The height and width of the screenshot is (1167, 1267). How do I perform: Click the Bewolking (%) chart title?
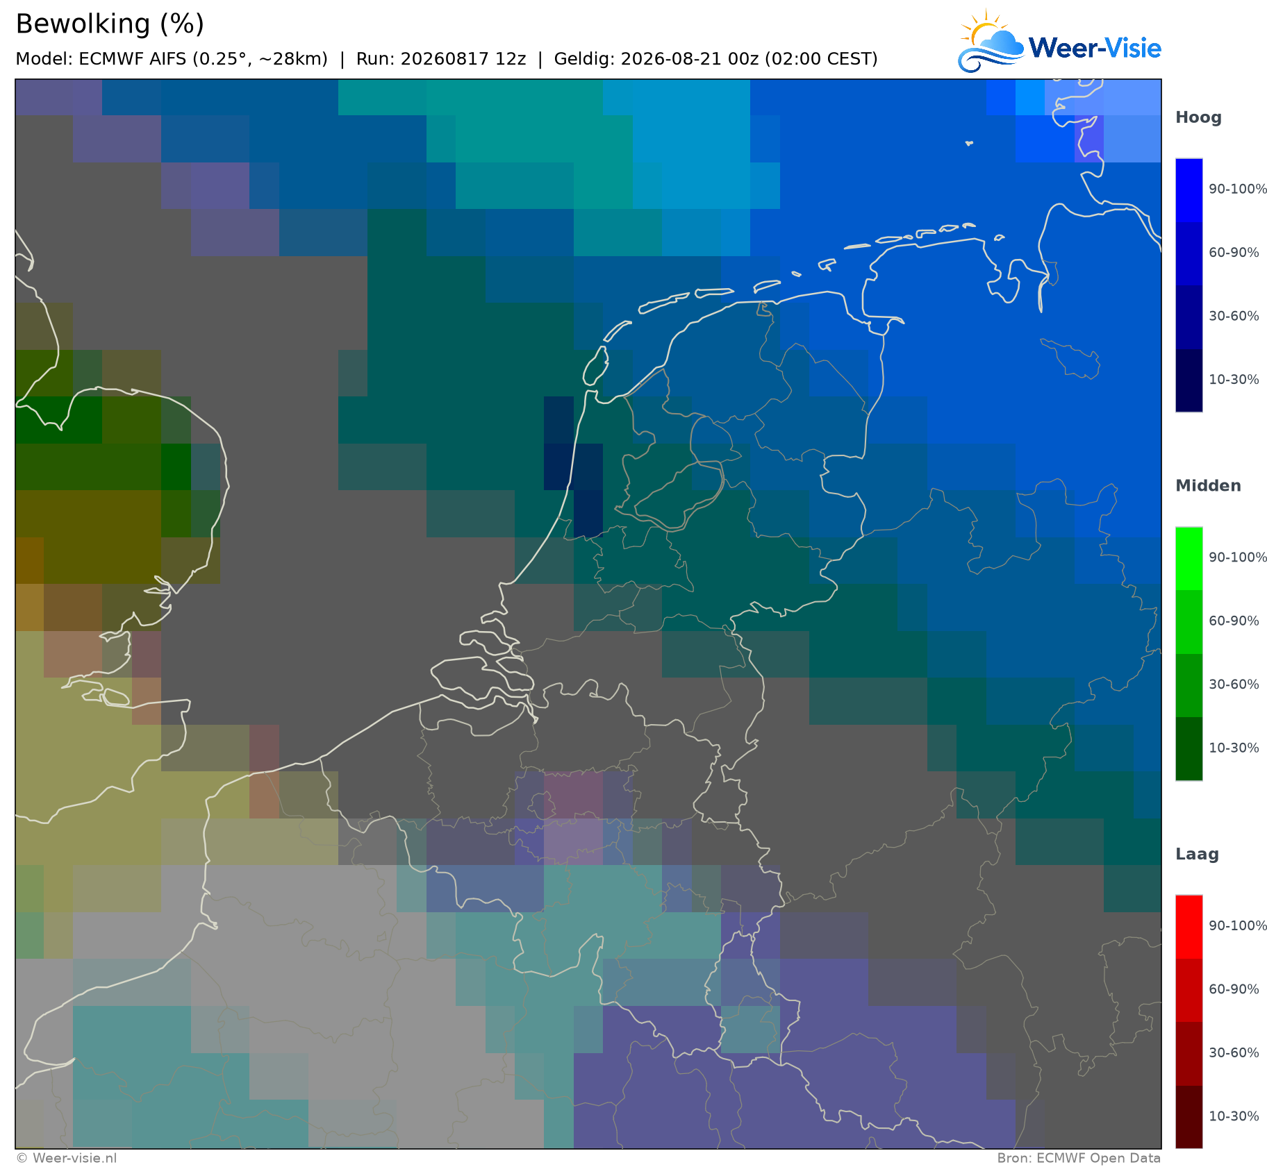[110, 24]
